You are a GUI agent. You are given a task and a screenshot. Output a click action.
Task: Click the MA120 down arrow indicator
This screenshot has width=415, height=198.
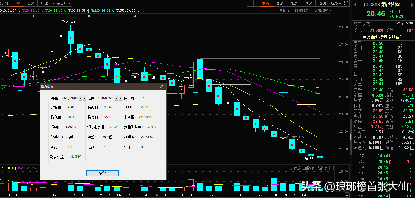pyautogui.click(x=113, y=10)
